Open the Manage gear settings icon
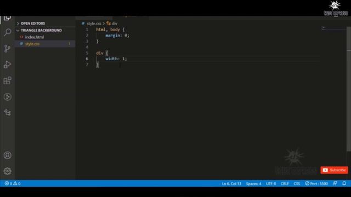The image size is (351, 197). 7,171
